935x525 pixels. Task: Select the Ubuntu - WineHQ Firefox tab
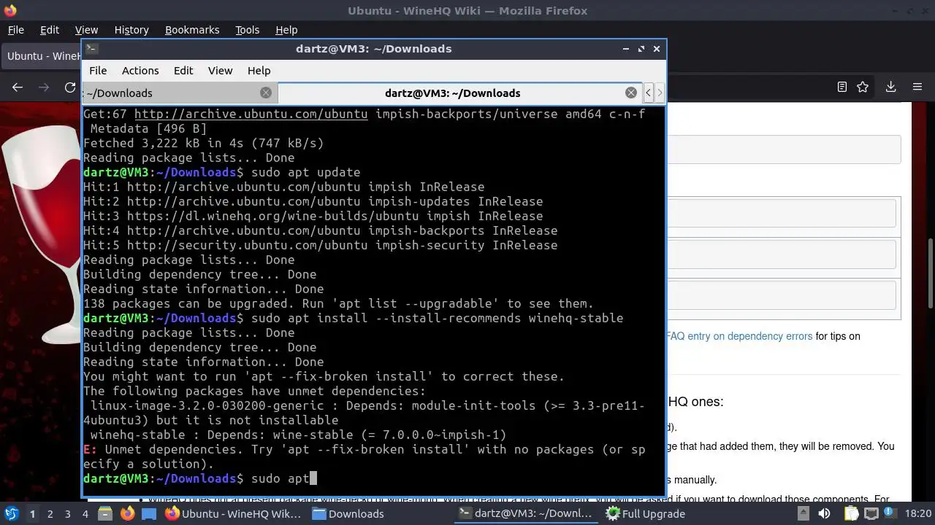[x=41, y=56]
